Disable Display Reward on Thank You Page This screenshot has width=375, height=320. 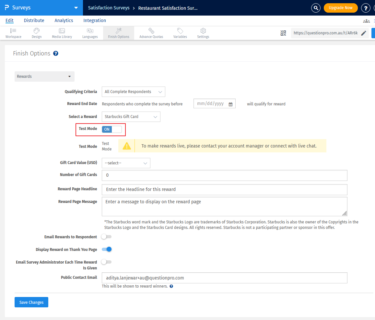click(x=106, y=249)
